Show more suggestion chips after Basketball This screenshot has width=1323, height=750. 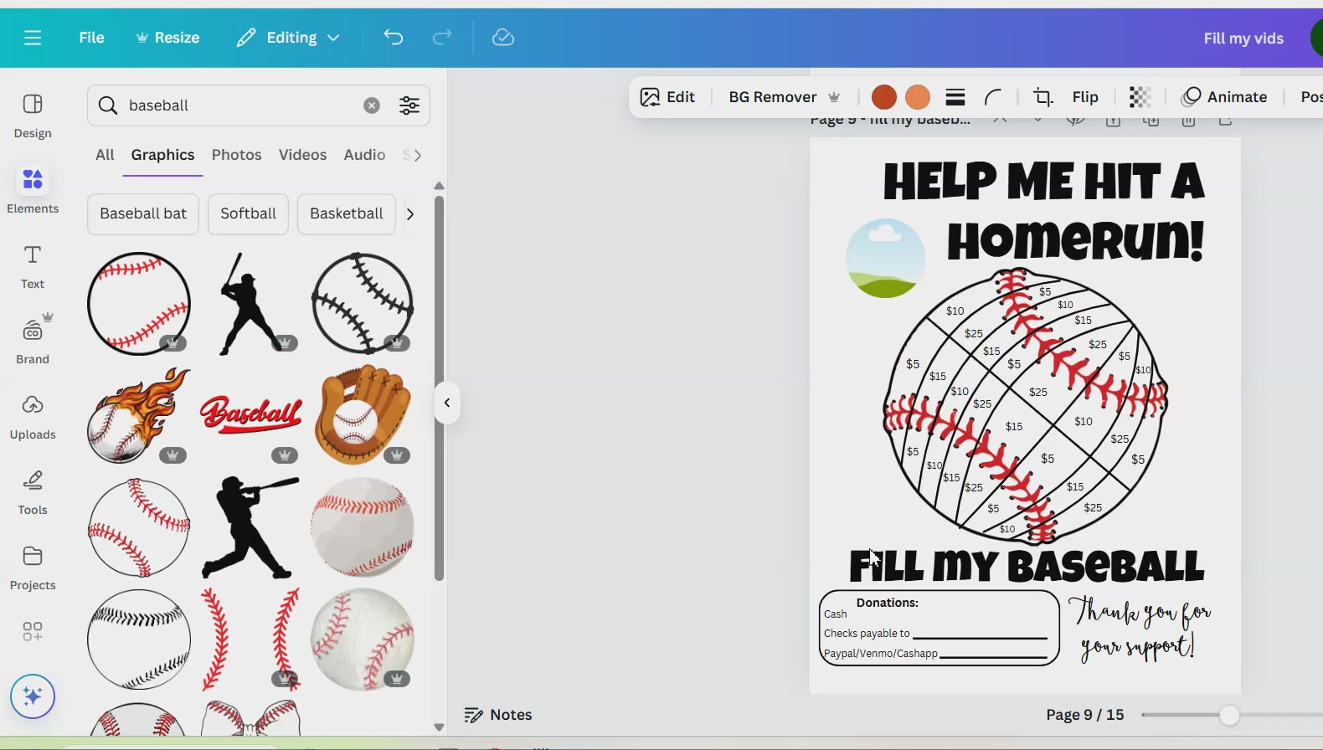[x=410, y=214]
